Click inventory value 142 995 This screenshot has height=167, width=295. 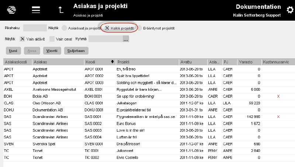pos(253,117)
